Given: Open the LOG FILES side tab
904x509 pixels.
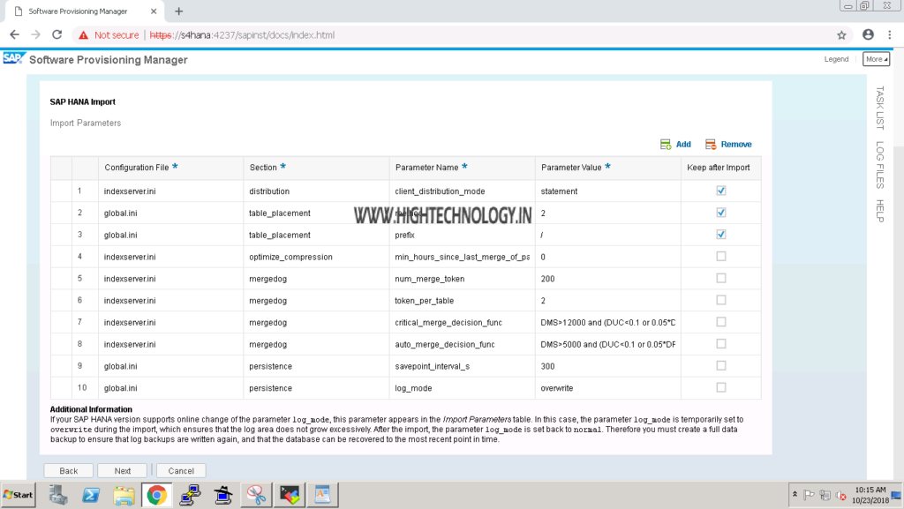Looking at the screenshot, I should (880, 165).
